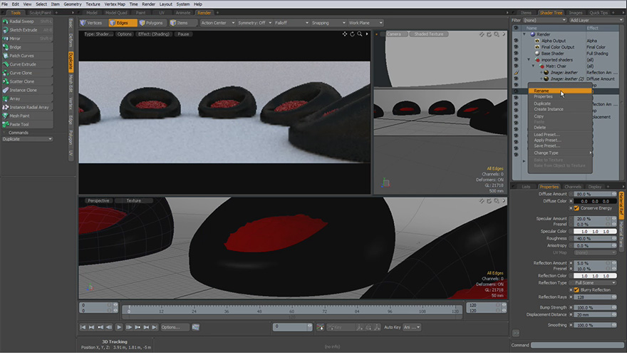Open the Work Plane dropdown
The width and height of the screenshot is (627, 353).
pyautogui.click(x=366, y=23)
